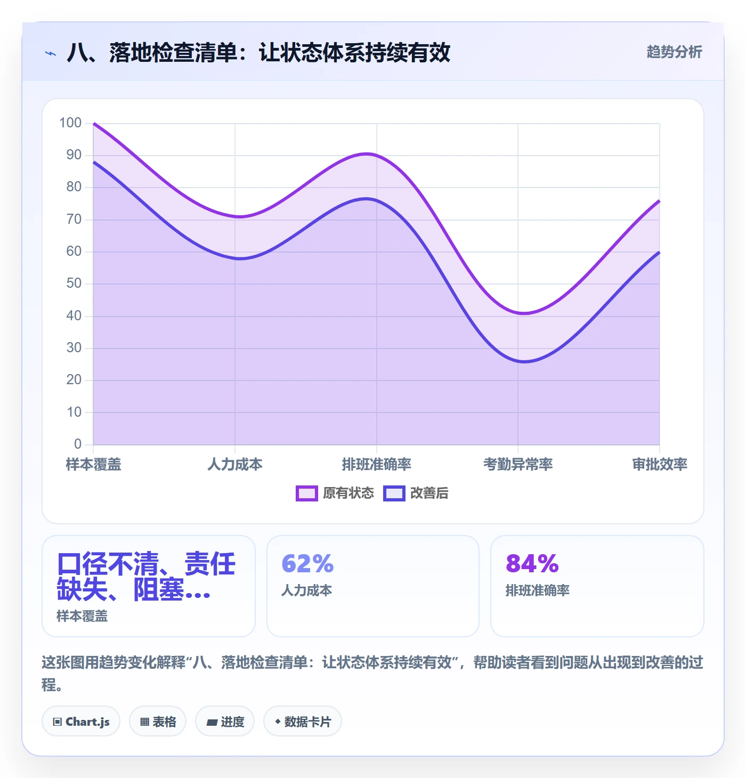Select the Chart.js tag pill
This screenshot has height=778, width=746.
[x=81, y=722]
